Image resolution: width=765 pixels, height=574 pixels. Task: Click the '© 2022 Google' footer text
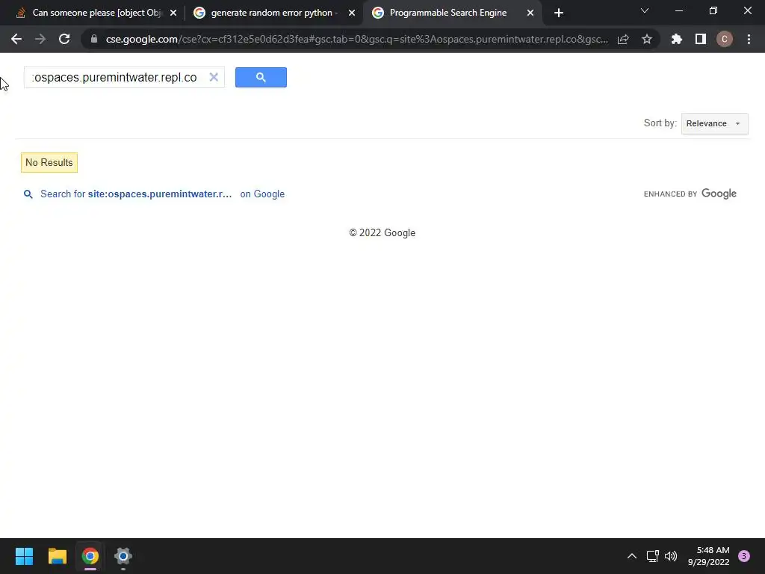click(x=382, y=233)
